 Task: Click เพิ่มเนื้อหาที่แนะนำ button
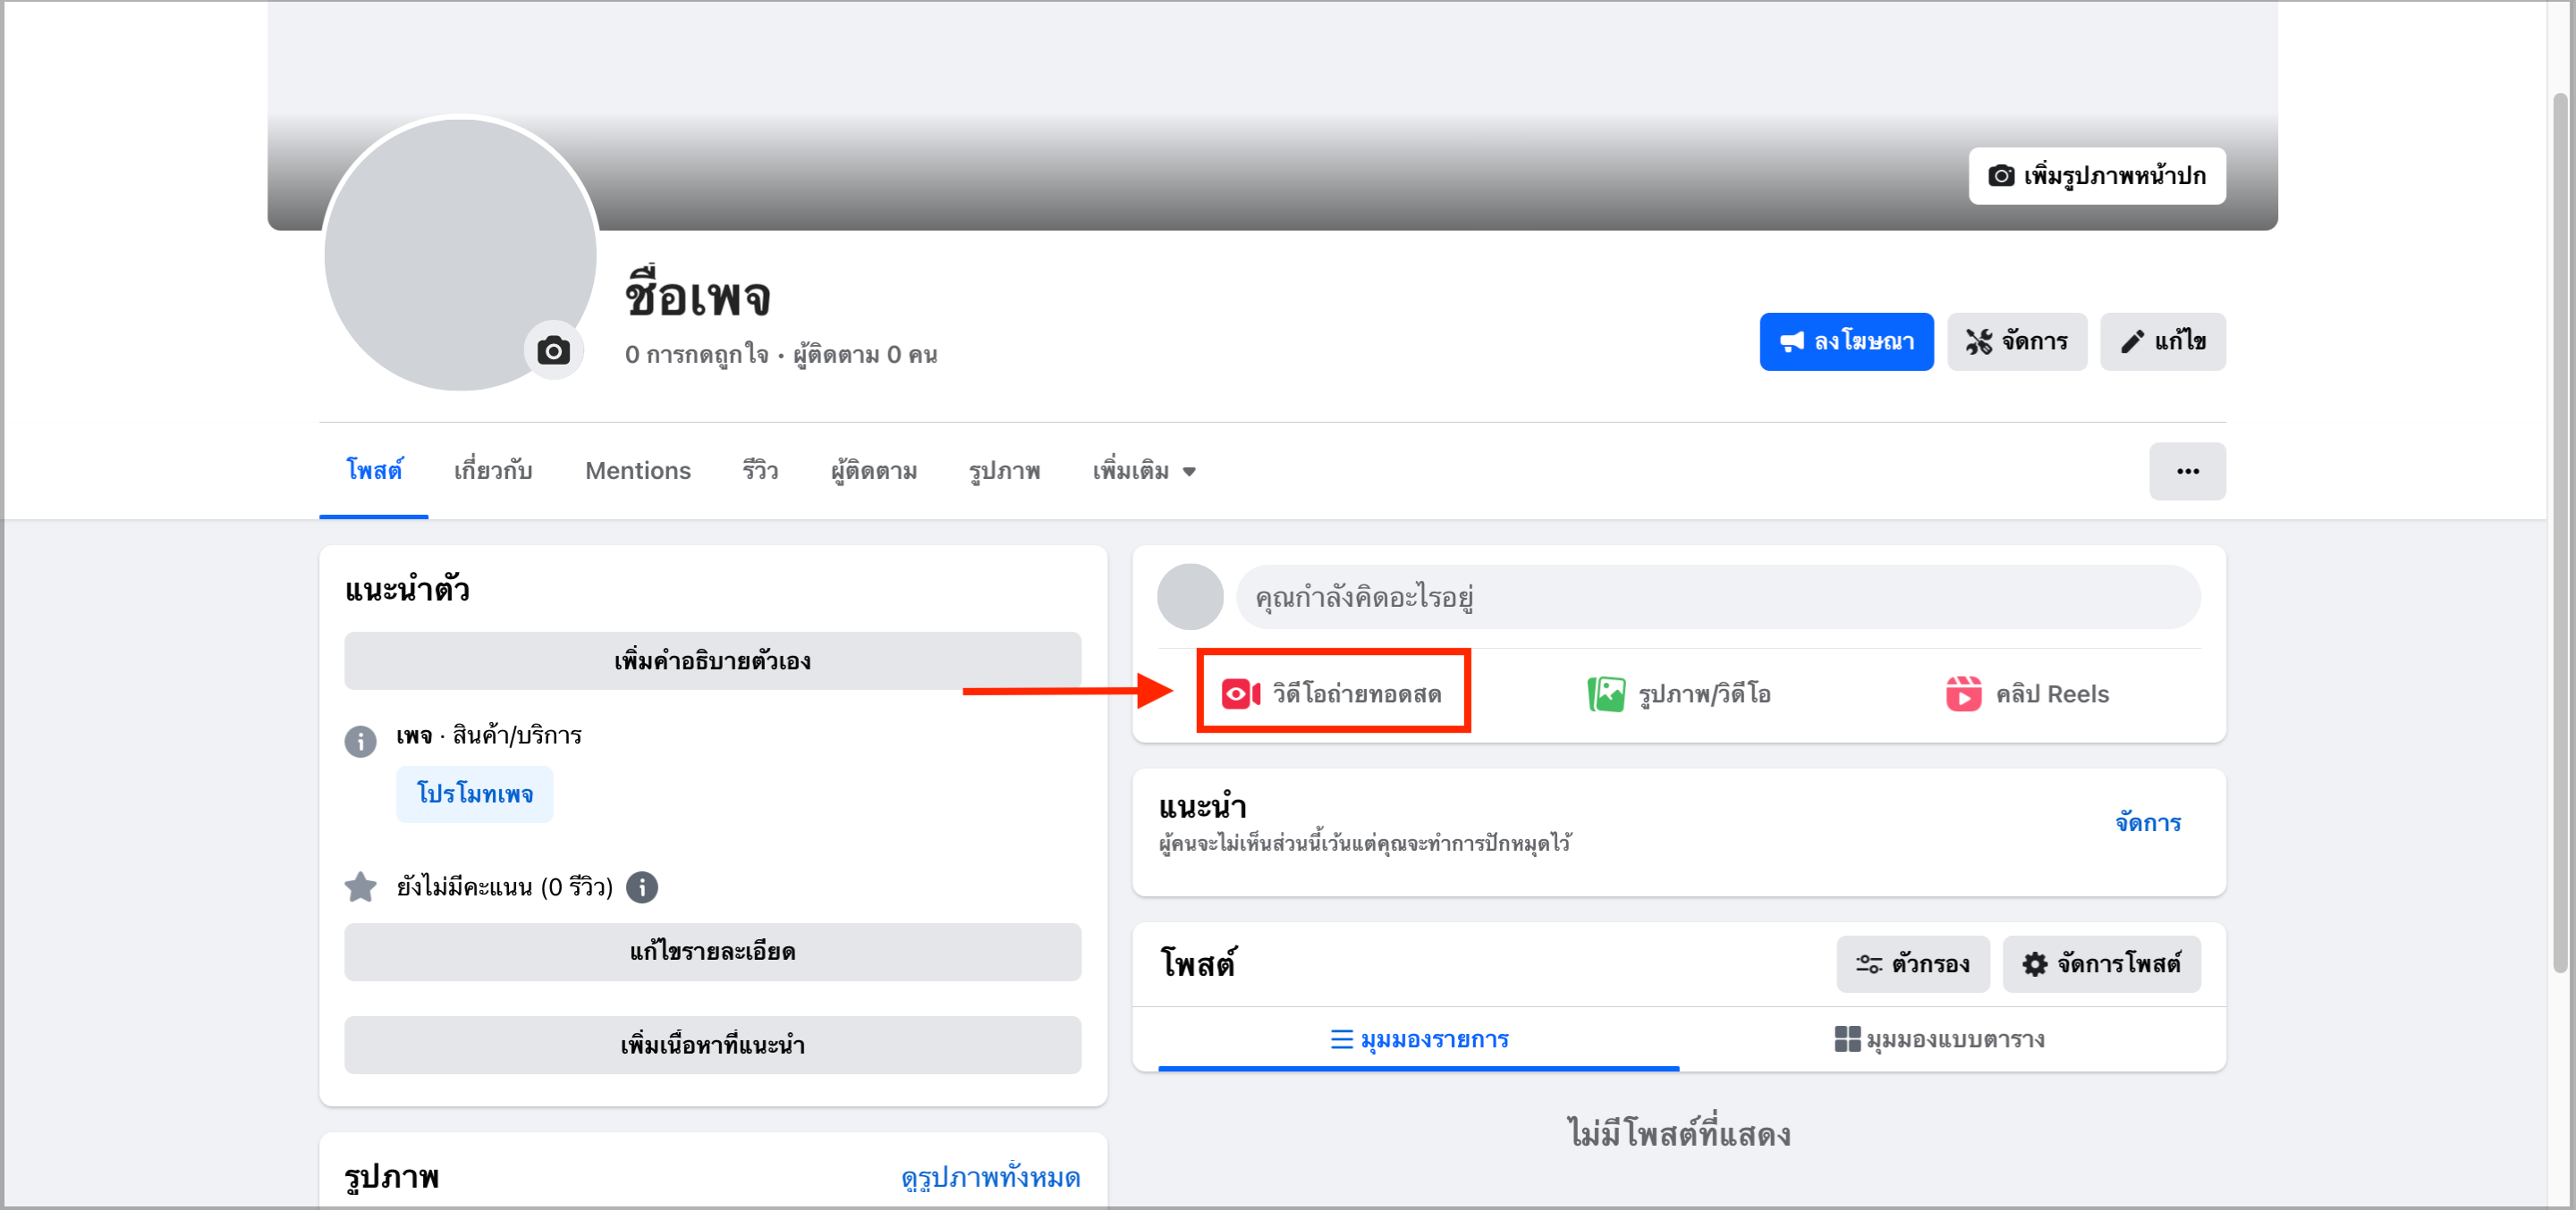click(712, 1046)
